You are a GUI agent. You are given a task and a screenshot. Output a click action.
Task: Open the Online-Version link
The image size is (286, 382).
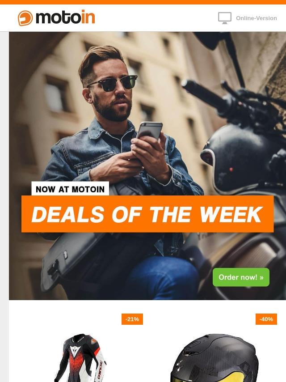257,18
